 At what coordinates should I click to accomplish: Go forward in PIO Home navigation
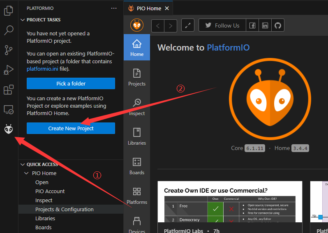pos(171,26)
